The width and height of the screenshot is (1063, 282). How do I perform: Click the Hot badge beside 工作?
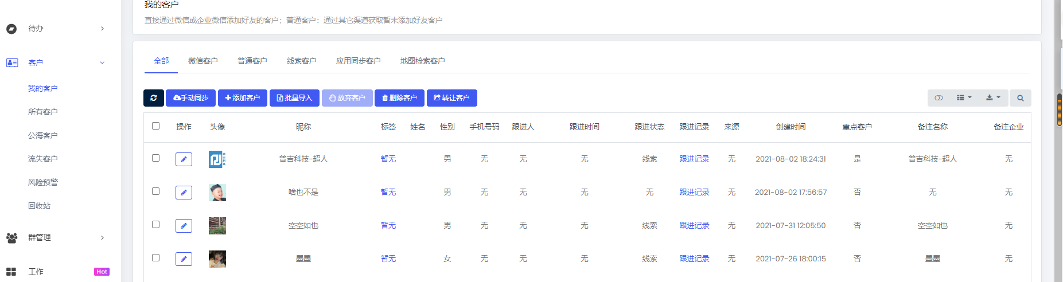point(102,272)
